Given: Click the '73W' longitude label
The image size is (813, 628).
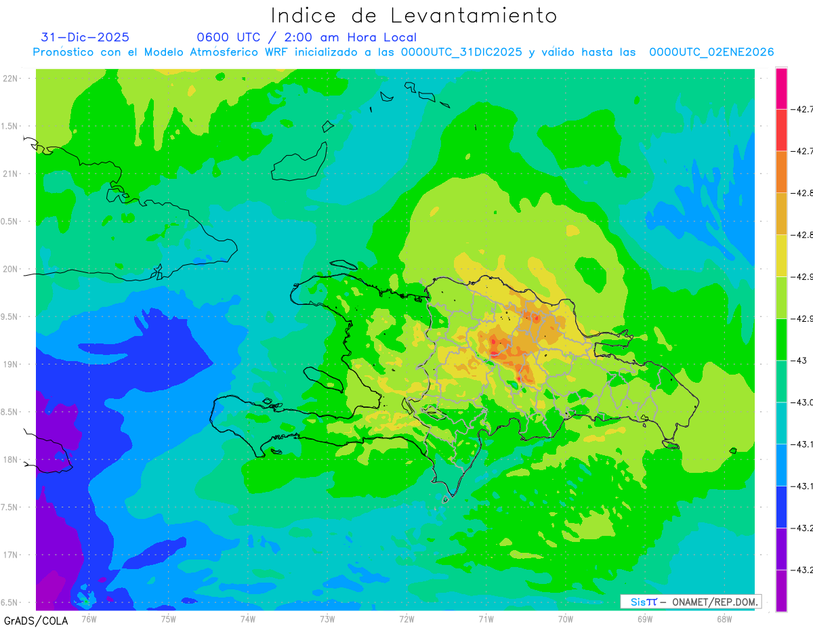Looking at the screenshot, I should click(x=327, y=619).
